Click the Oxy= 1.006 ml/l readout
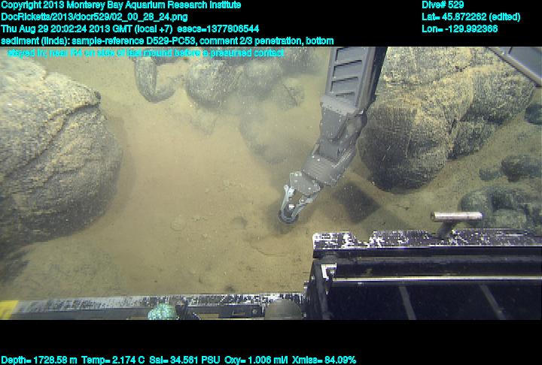Screen dimensions: 542x365 tap(256, 360)
